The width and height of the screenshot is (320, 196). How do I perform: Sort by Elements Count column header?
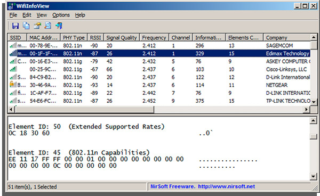coord(245,38)
